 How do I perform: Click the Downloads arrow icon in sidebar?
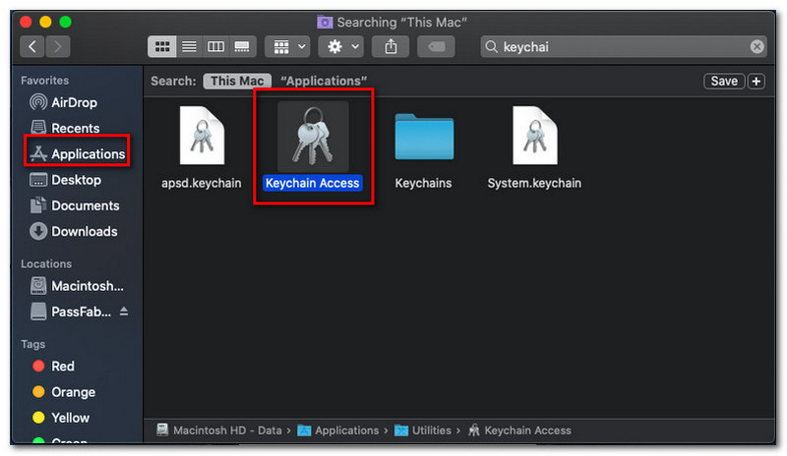click(x=38, y=231)
